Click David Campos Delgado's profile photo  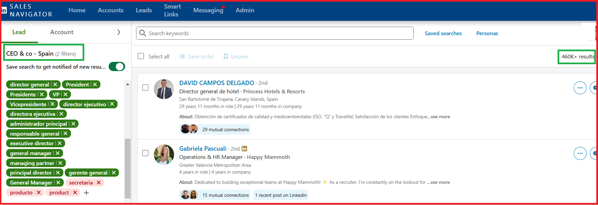pyautogui.click(x=164, y=89)
